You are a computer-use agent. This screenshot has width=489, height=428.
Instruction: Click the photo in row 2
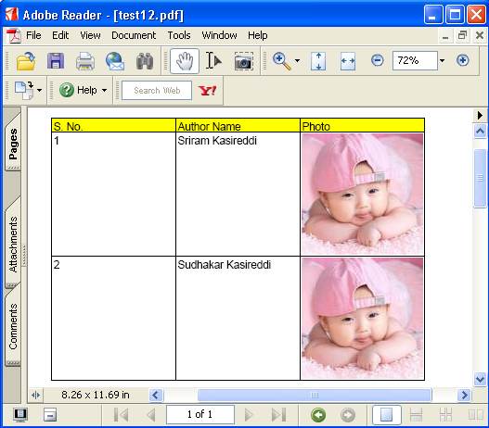pyautogui.click(x=363, y=318)
